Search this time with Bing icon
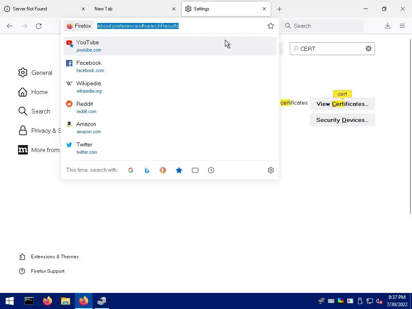412x309 pixels. click(147, 170)
